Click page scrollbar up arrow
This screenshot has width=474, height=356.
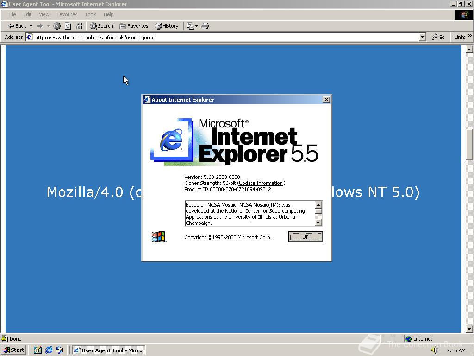pyautogui.click(x=469, y=49)
